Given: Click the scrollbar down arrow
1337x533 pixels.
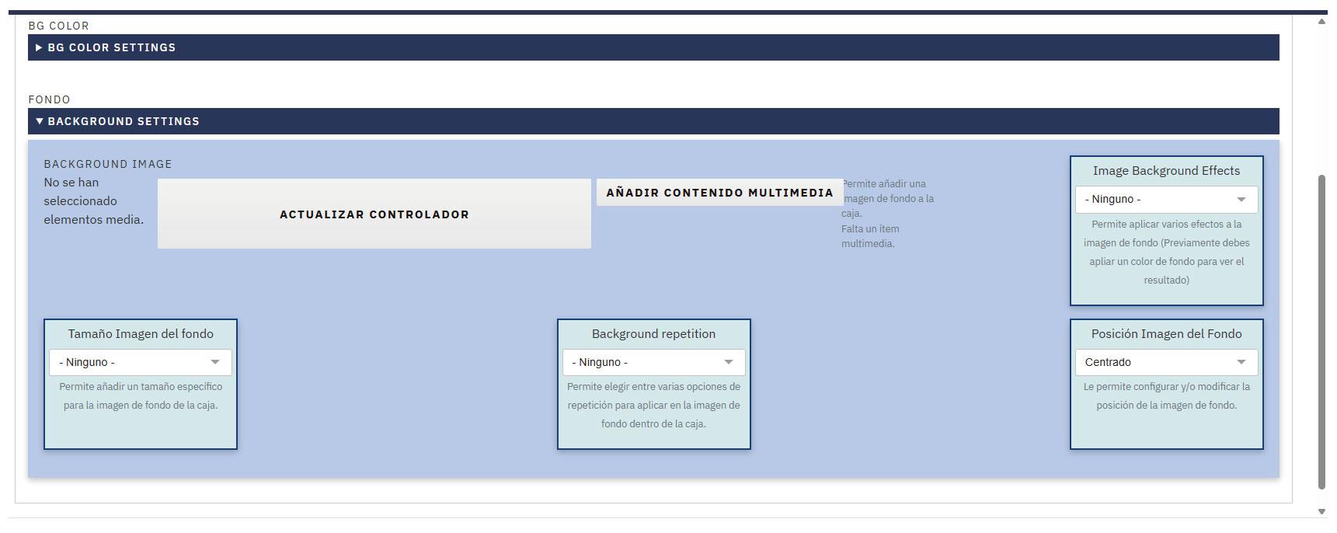Looking at the screenshot, I should pyautogui.click(x=1321, y=511).
